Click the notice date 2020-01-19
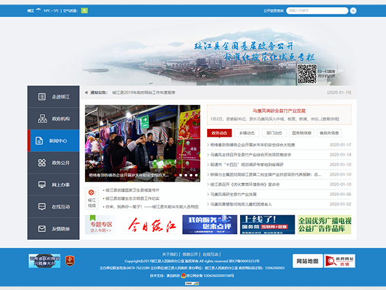The height and width of the screenshot is (290, 386). click(x=339, y=92)
